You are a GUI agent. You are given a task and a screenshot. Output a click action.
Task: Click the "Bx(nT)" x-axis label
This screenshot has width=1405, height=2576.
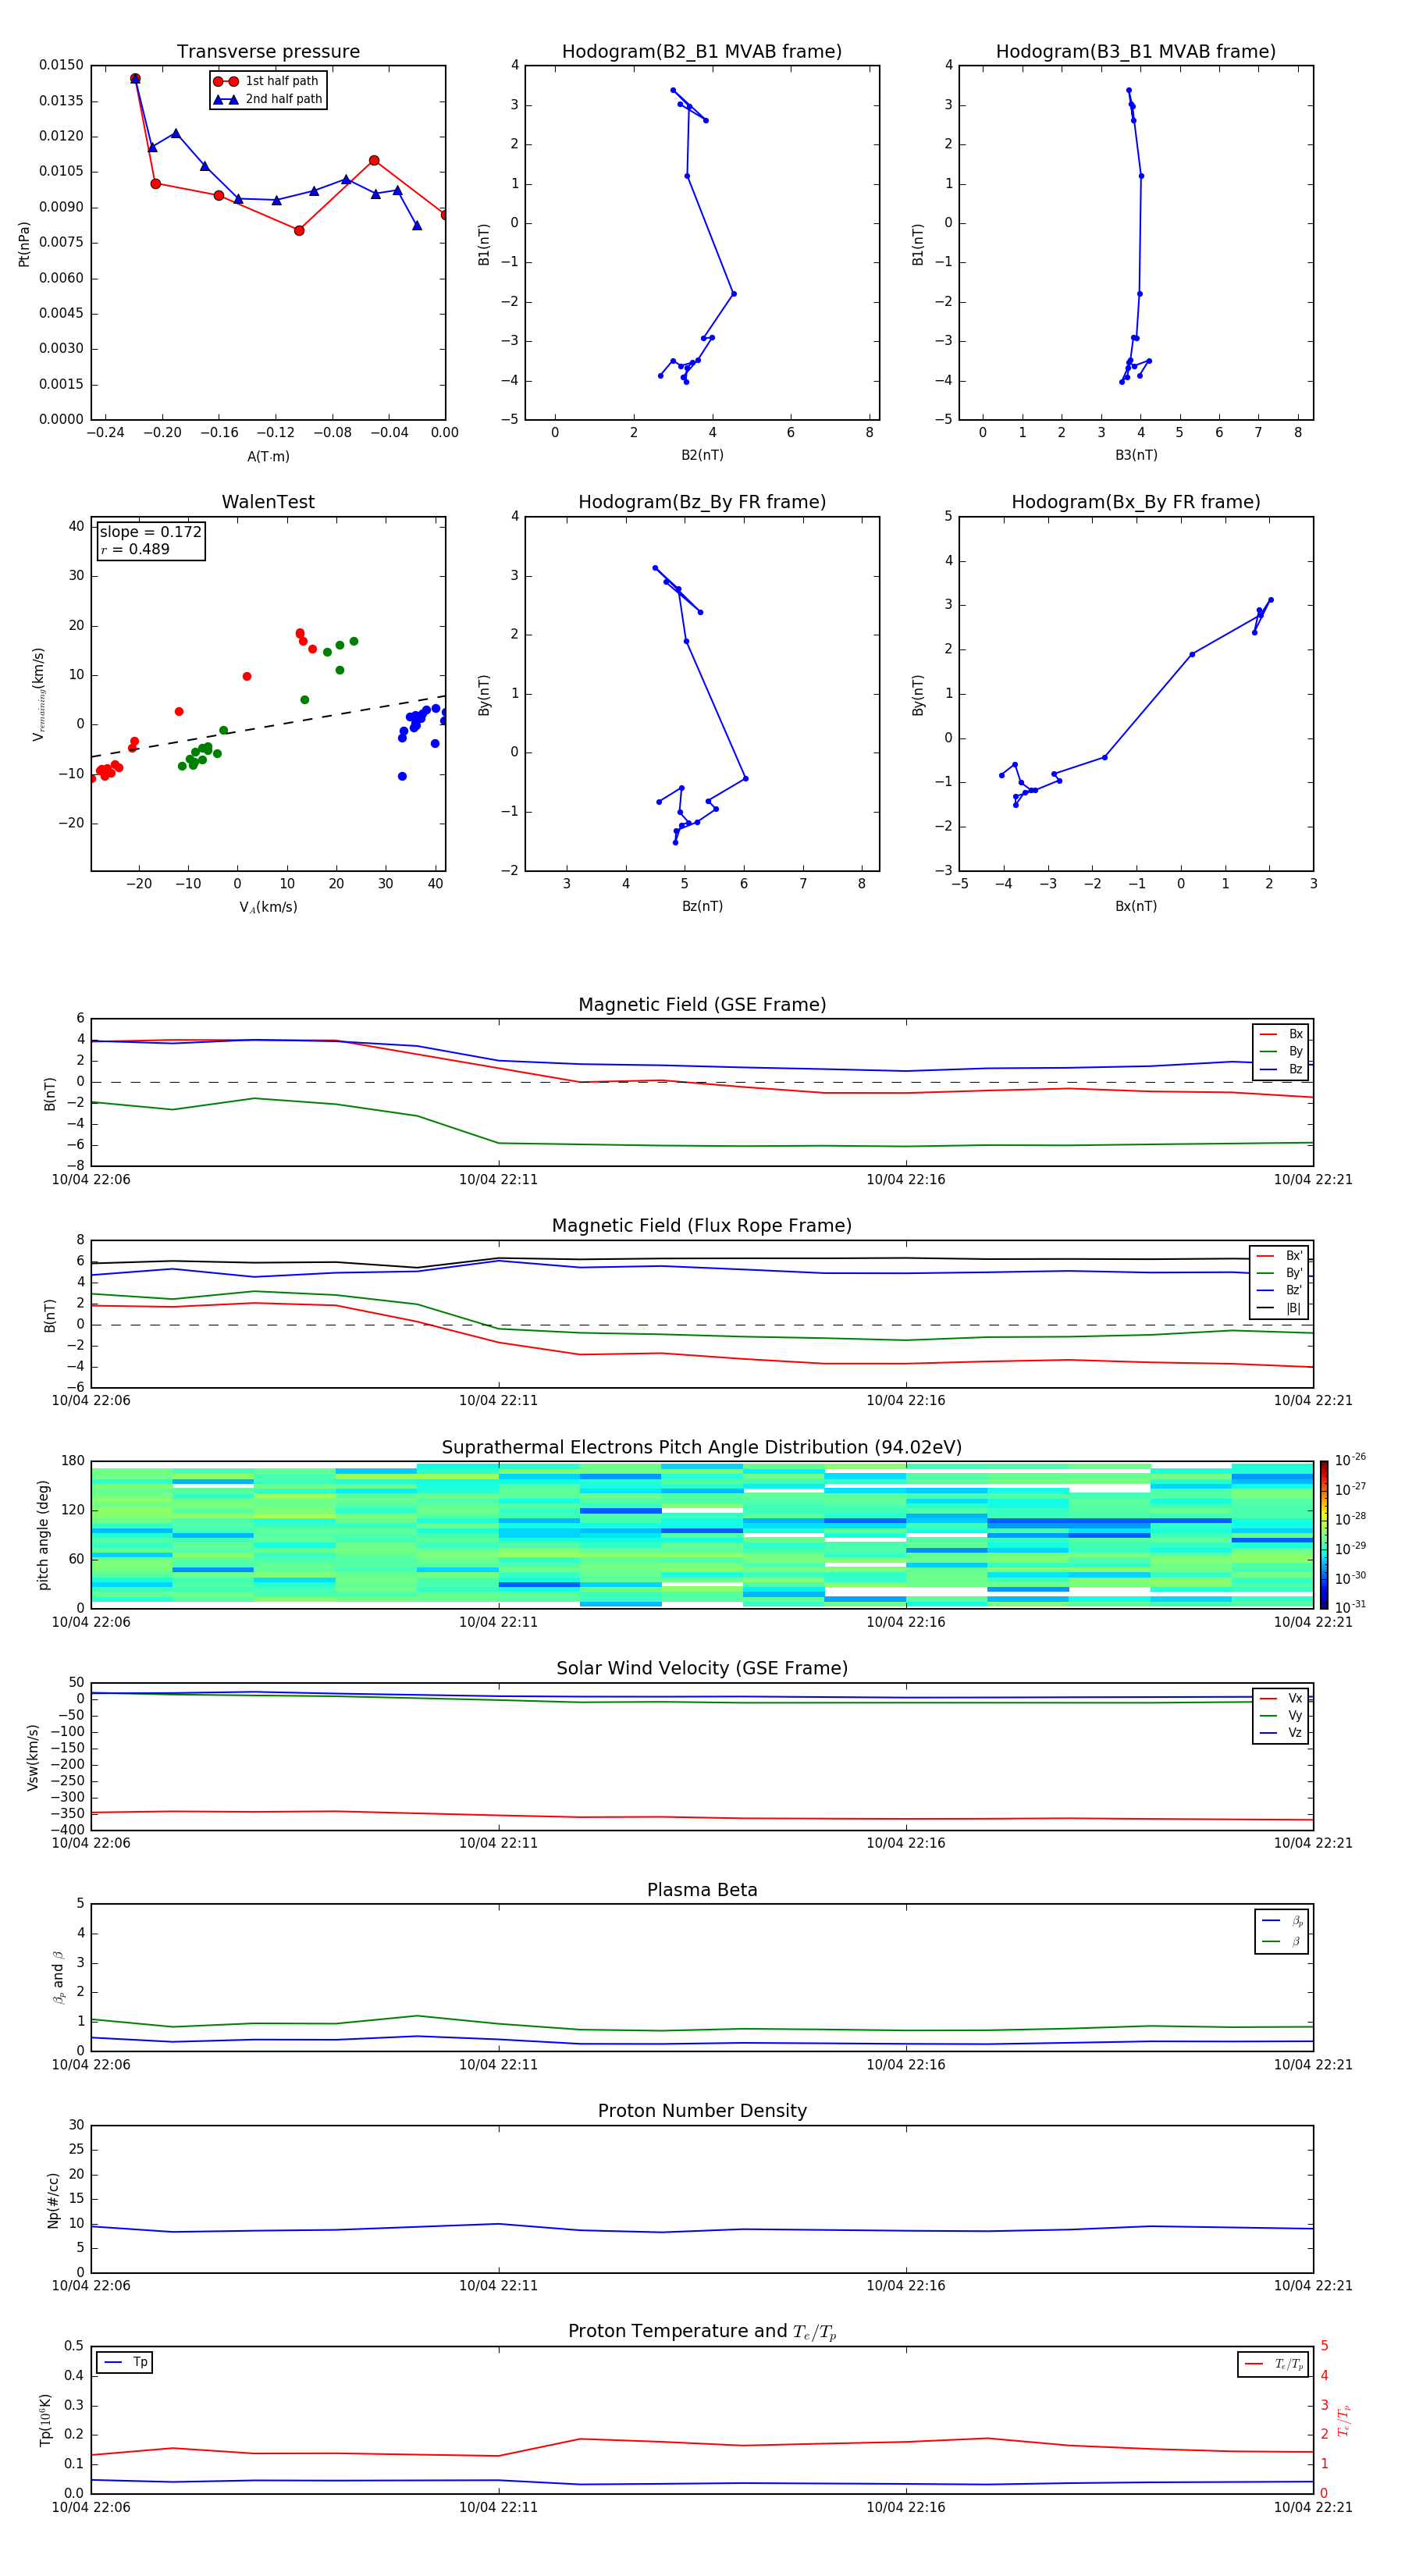coord(1136,906)
